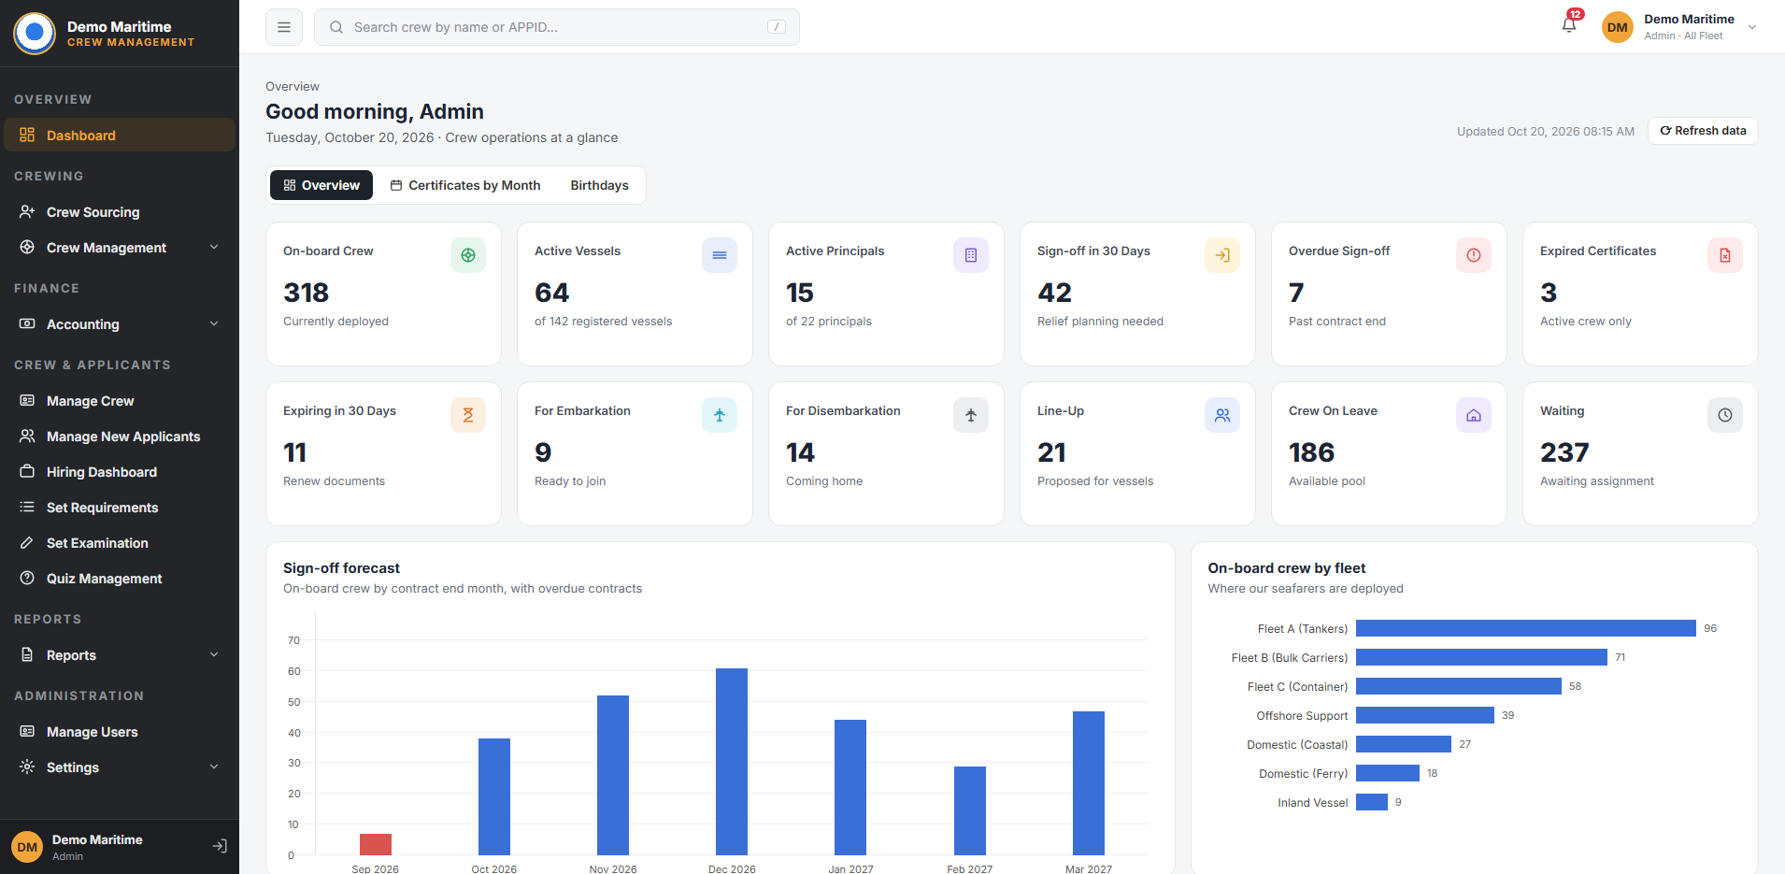Open the user account dropdown chevron

tap(1752, 27)
